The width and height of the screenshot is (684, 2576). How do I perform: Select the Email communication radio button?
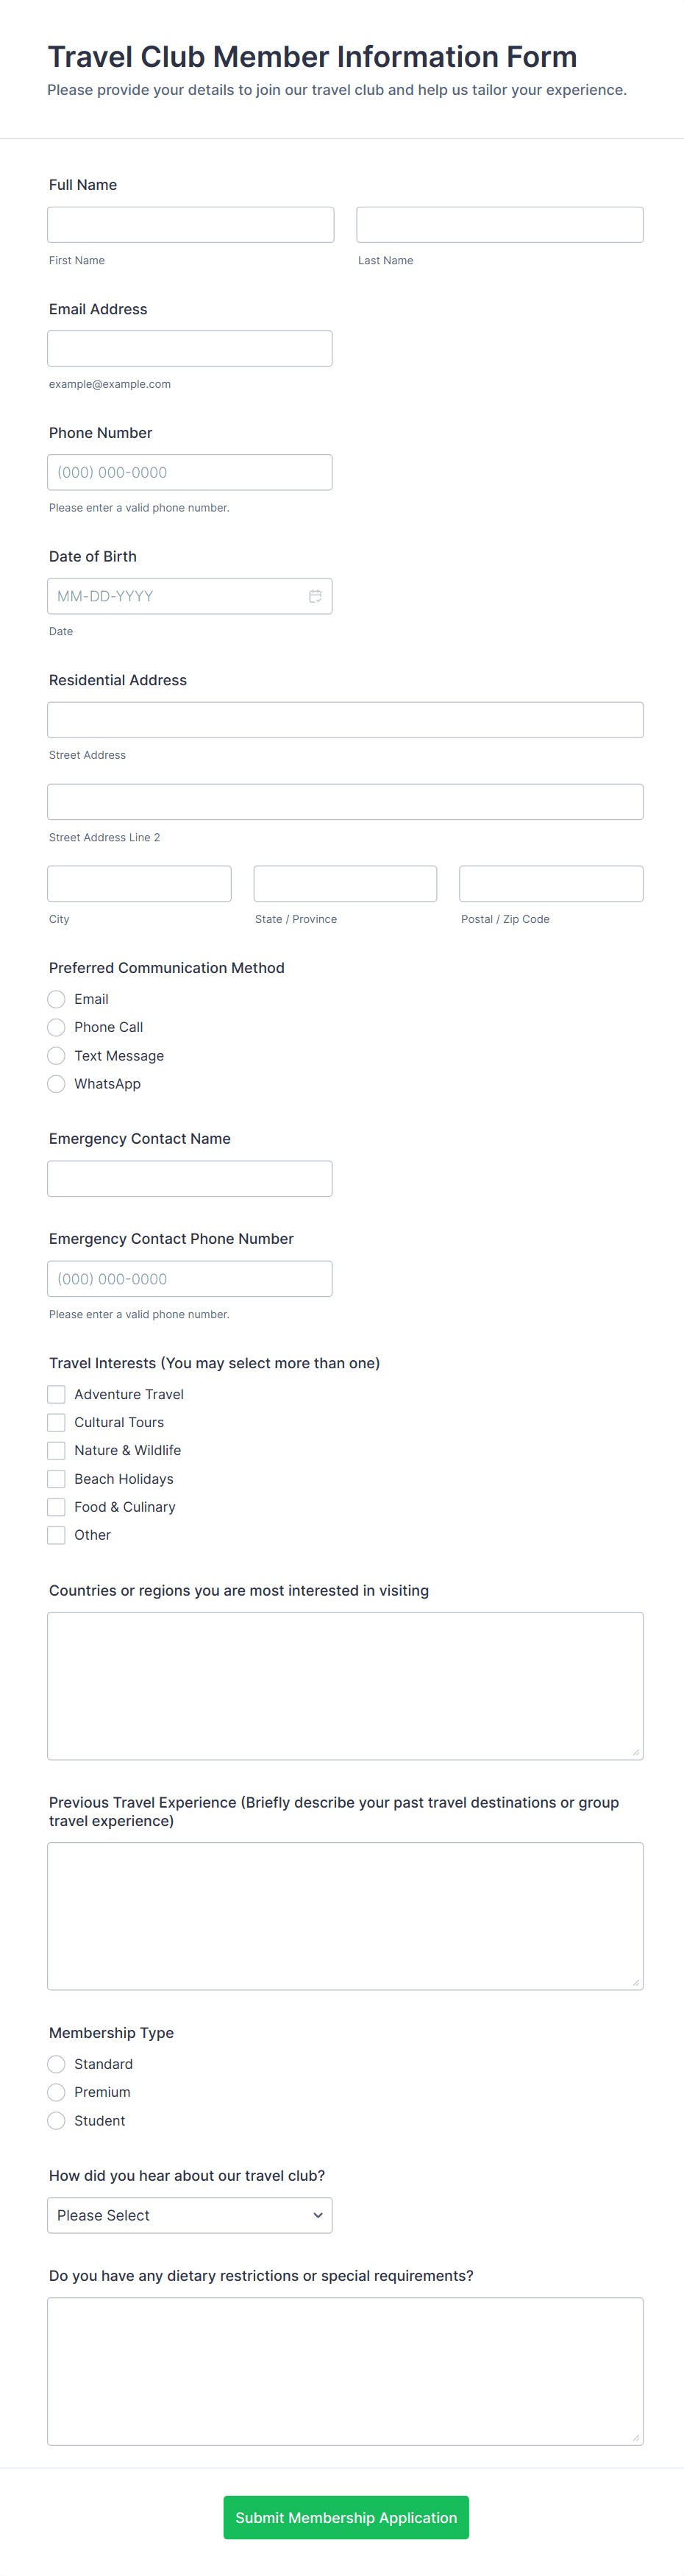coord(56,999)
